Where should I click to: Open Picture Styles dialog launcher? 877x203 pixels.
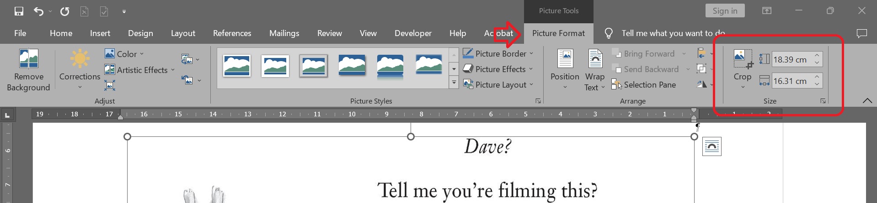point(538,101)
